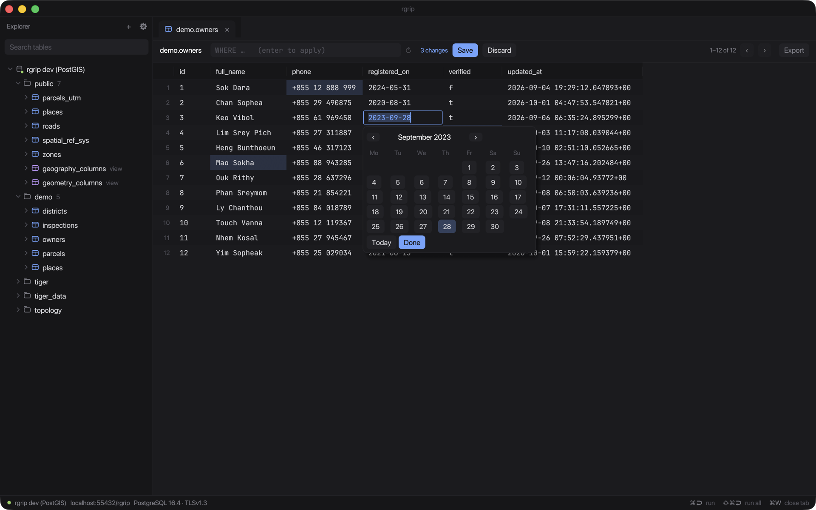The height and width of the screenshot is (510, 816).
Task: Sort by the updated_at column header
Action: [x=524, y=72]
